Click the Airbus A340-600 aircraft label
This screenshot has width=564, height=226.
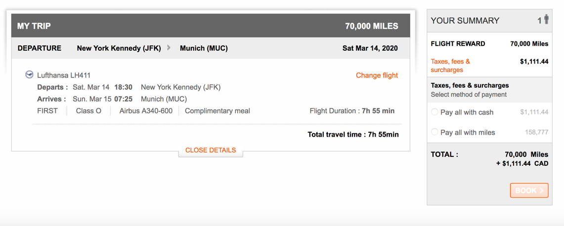pos(146,111)
